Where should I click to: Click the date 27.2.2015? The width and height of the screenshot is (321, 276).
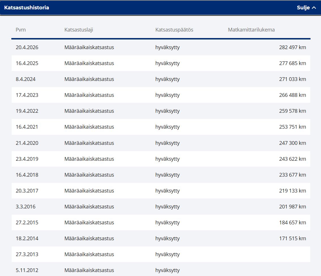tap(27, 223)
